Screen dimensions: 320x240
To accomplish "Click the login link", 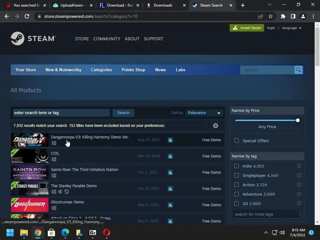I will [271, 28].
